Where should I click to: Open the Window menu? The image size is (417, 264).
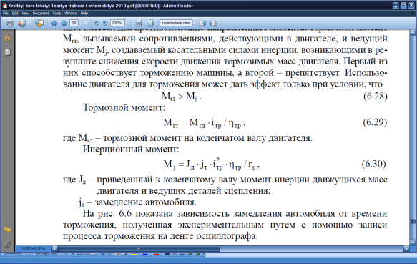tap(71, 14)
